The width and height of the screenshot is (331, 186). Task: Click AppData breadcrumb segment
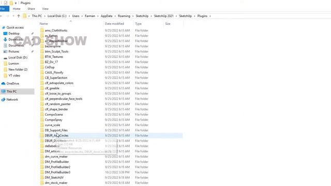click(107, 16)
